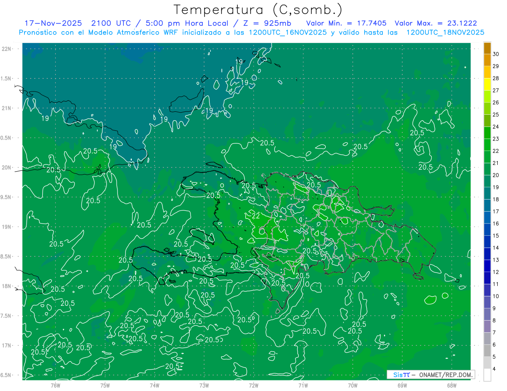Click the green legend swatch between 22 and 23
The image size is (507, 391).
[x=487, y=145]
